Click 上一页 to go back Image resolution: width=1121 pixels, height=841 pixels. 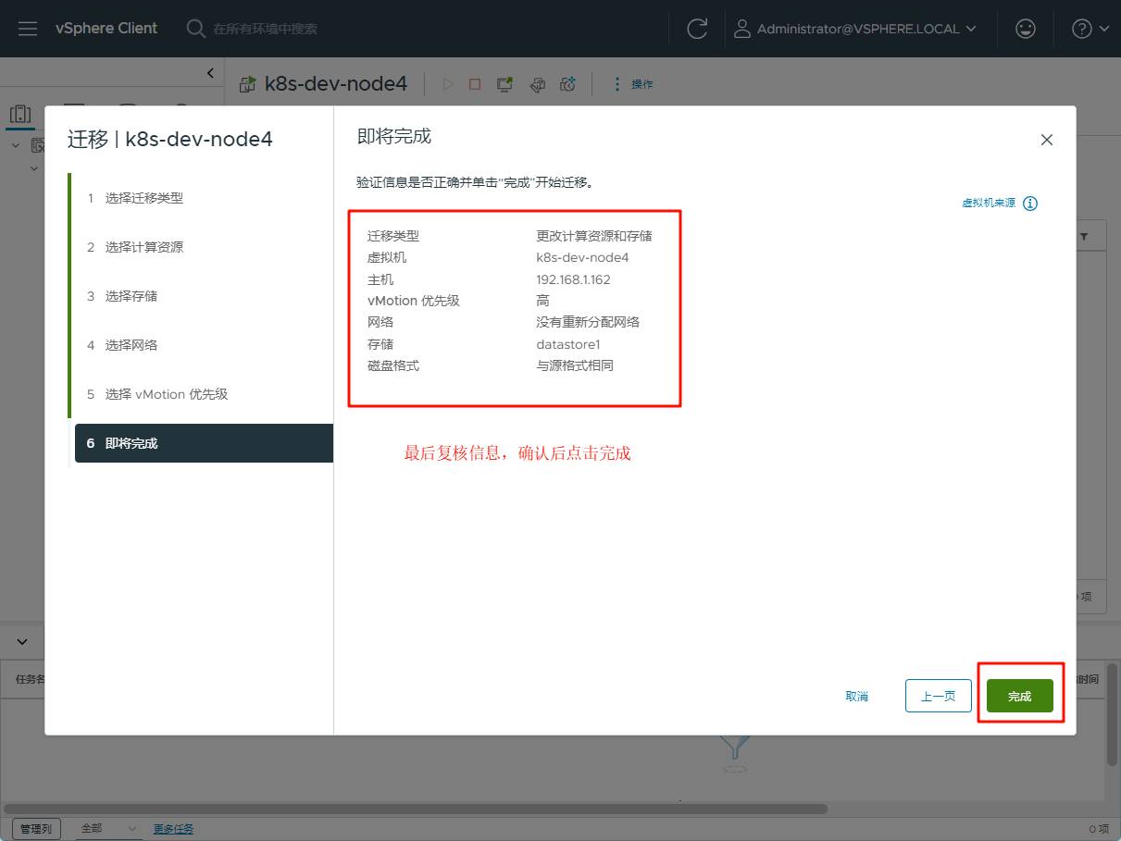[x=938, y=696]
